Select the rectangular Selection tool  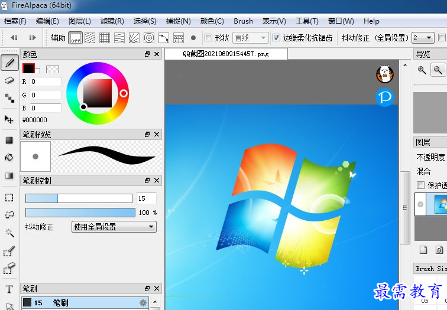[x=9, y=197]
